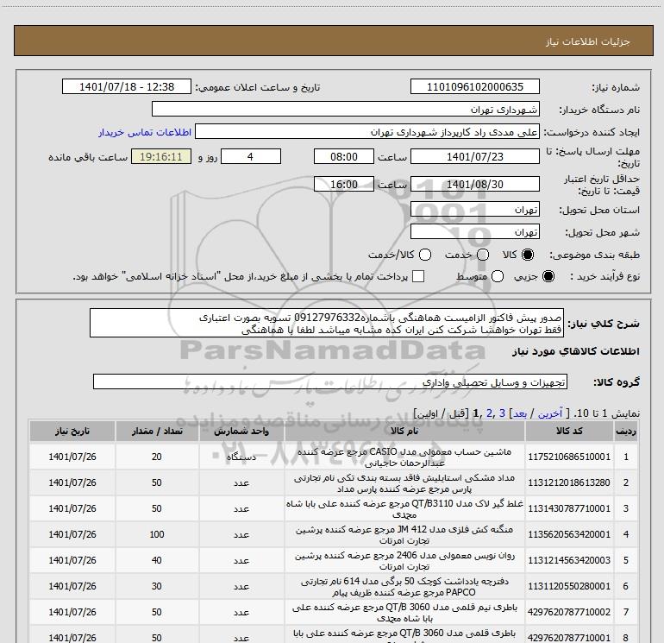Click the منگنه کش فلزی JM 412 item name

[x=404, y=534]
